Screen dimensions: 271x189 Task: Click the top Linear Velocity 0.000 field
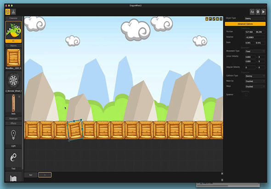[x=250, y=57]
